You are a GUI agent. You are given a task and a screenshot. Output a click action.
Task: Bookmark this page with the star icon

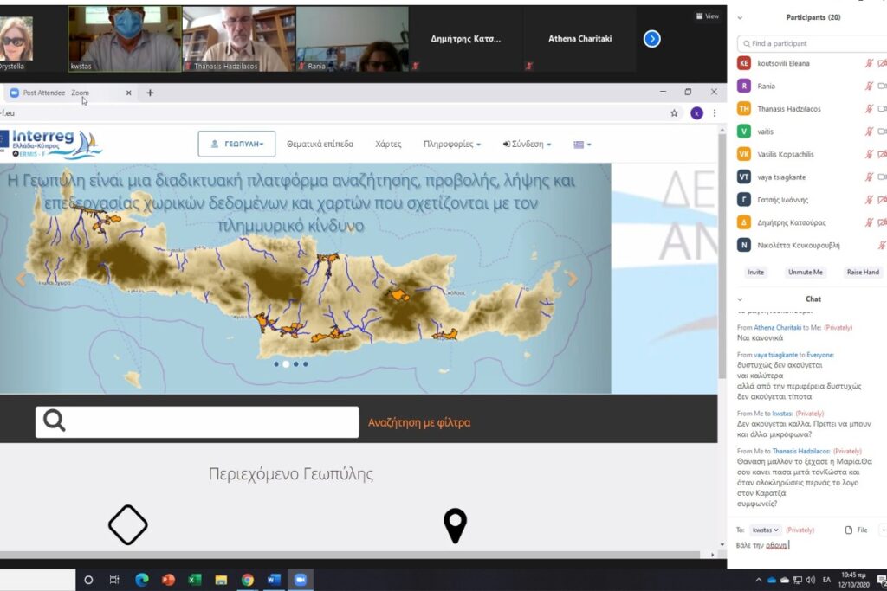point(674,112)
